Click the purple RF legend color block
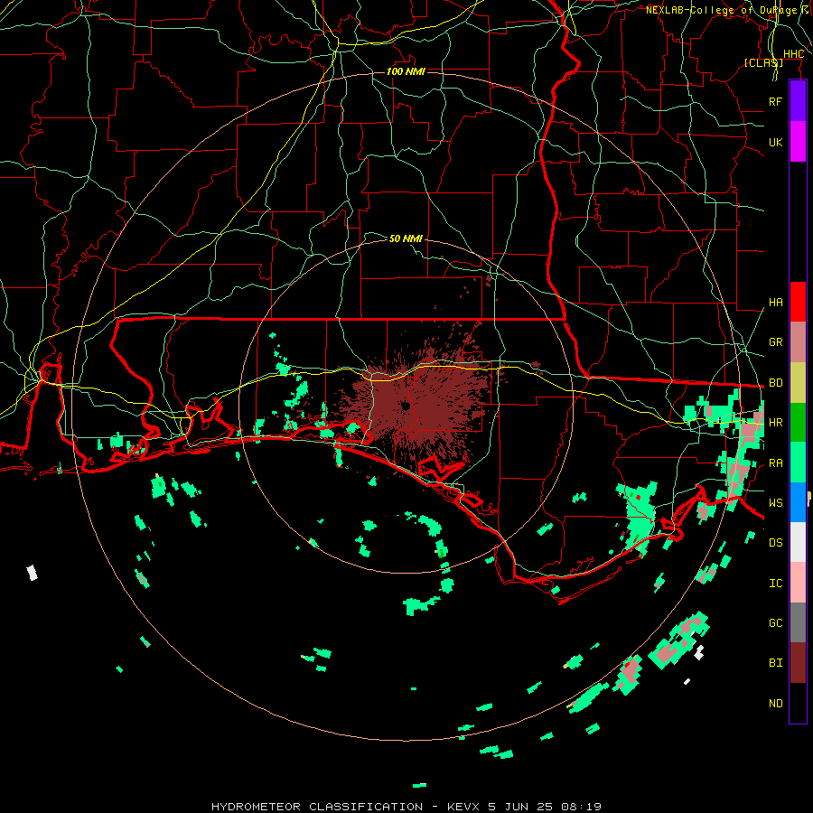 798,101
